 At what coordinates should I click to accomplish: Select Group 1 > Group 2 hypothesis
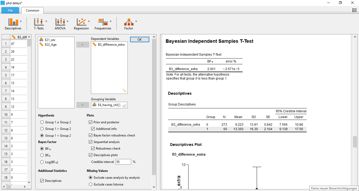(x=42, y=129)
